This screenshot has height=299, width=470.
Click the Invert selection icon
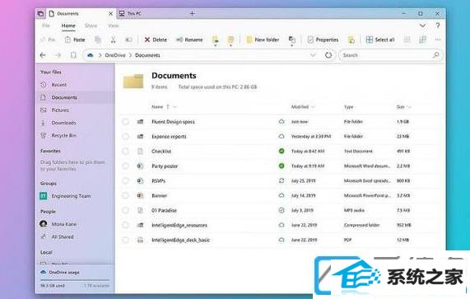(422, 40)
